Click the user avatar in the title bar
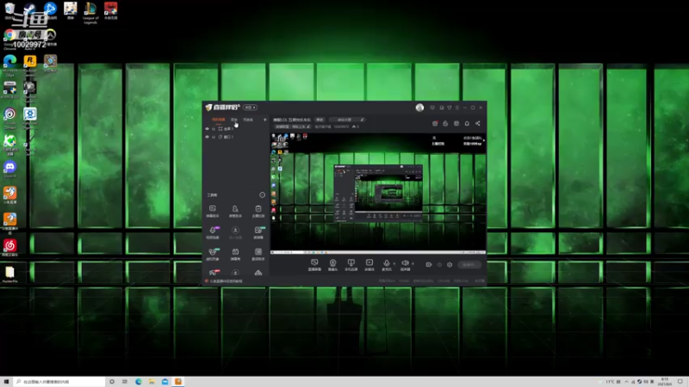This screenshot has height=387, width=689. (419, 107)
